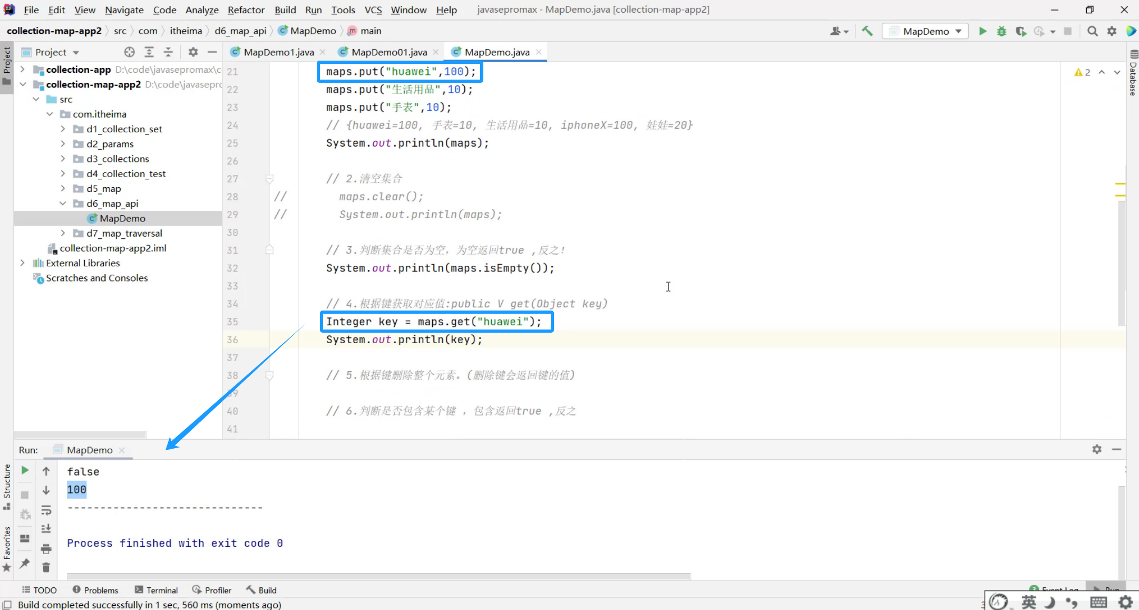Open Search Everywhere magnifier icon
The width and height of the screenshot is (1139, 610).
click(1093, 31)
